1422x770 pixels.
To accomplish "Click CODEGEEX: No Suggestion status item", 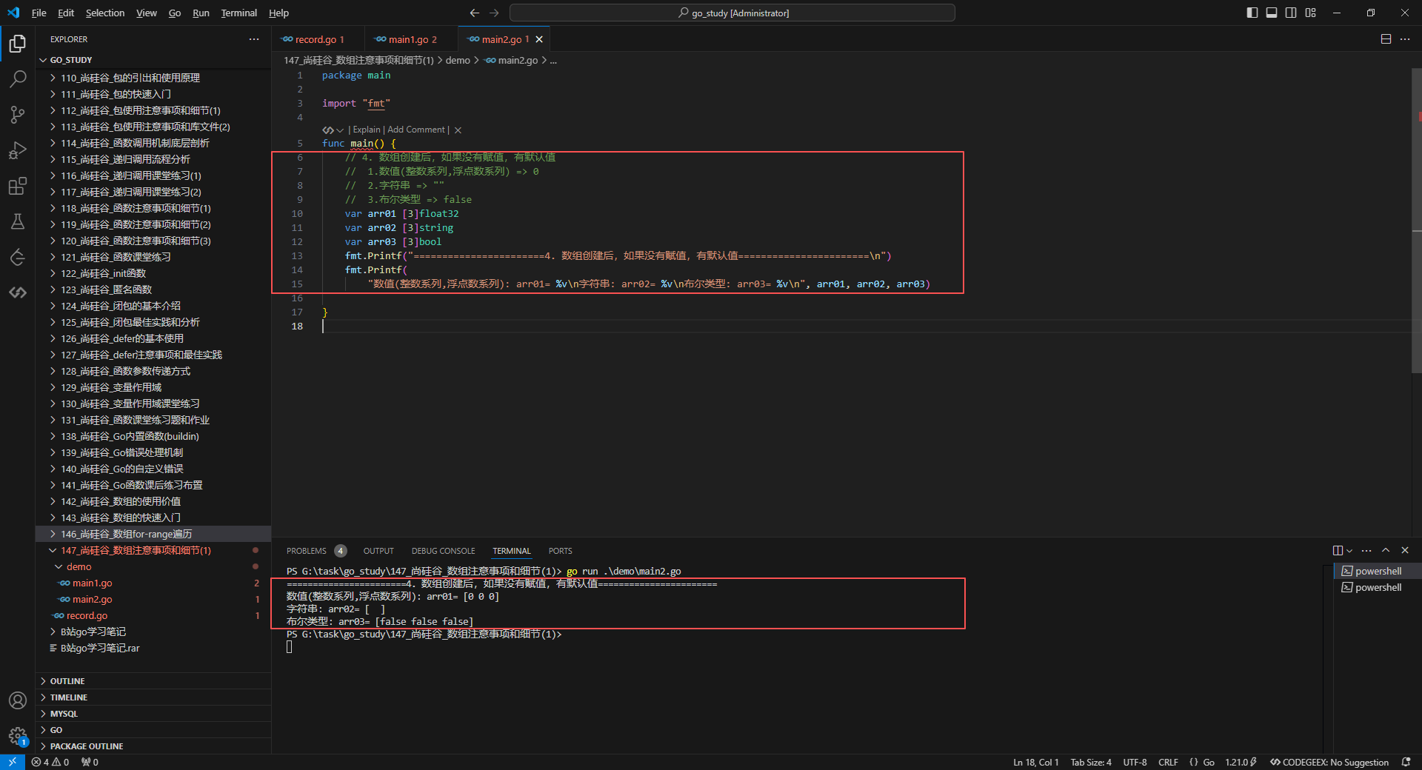I will click(x=1329, y=762).
